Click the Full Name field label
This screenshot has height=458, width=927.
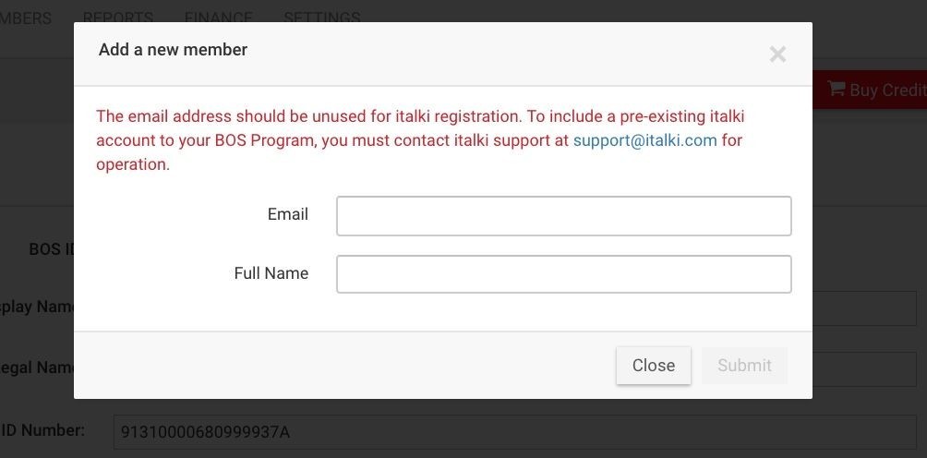[271, 273]
